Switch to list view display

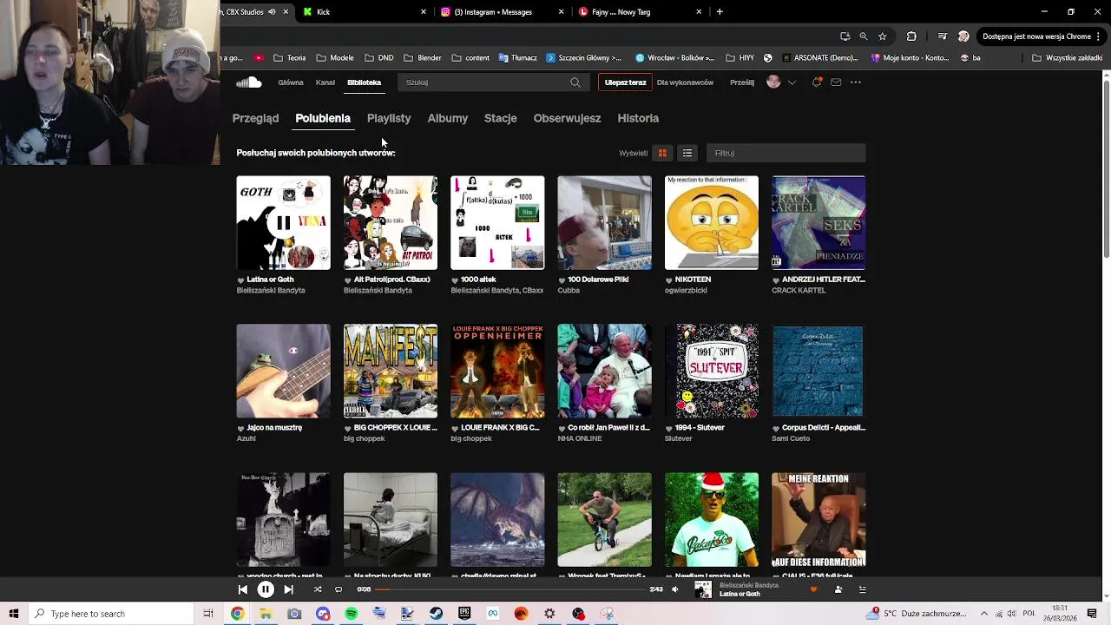(687, 153)
